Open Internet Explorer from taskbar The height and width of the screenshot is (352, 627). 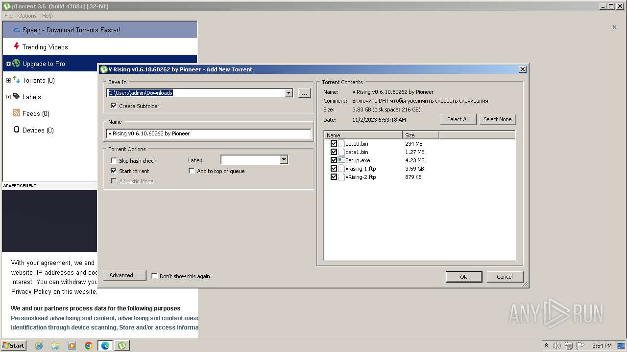[x=39, y=346]
